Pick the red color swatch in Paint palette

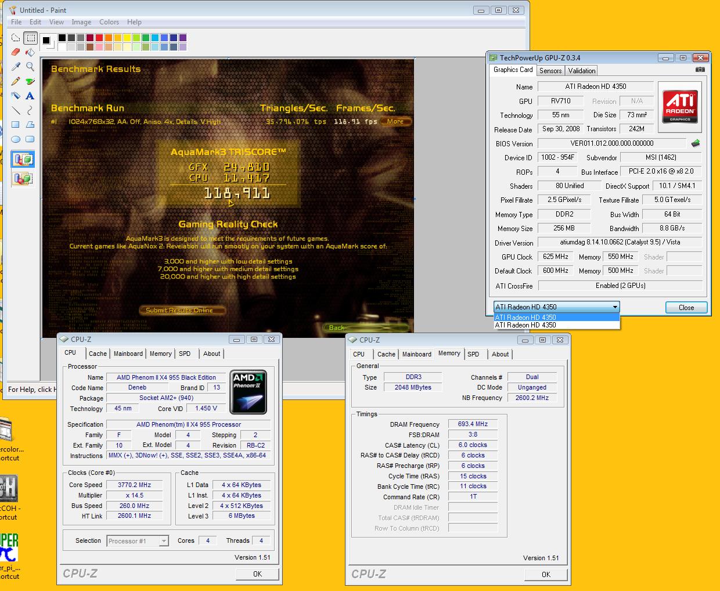point(99,38)
